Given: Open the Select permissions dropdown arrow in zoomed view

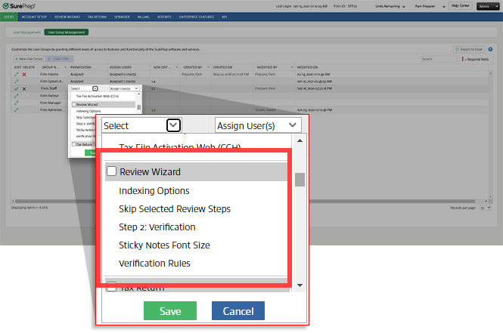Looking at the screenshot, I should [173, 125].
